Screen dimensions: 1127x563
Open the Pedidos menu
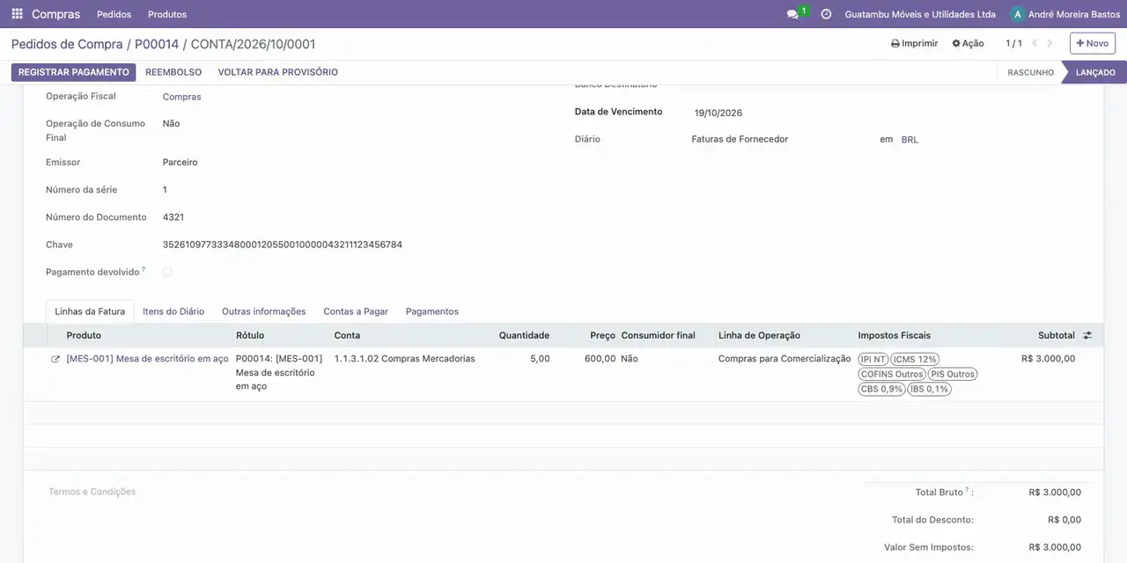coord(114,14)
